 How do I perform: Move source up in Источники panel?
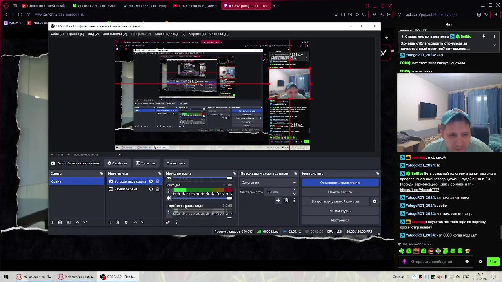[135, 222]
